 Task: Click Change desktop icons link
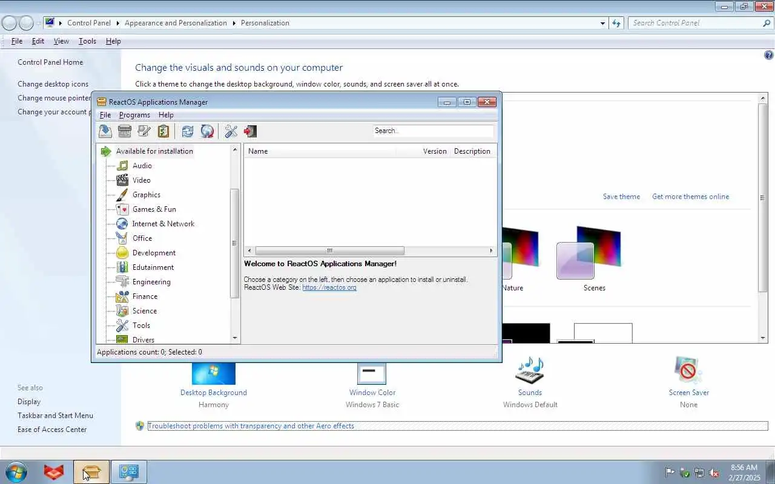pos(53,84)
